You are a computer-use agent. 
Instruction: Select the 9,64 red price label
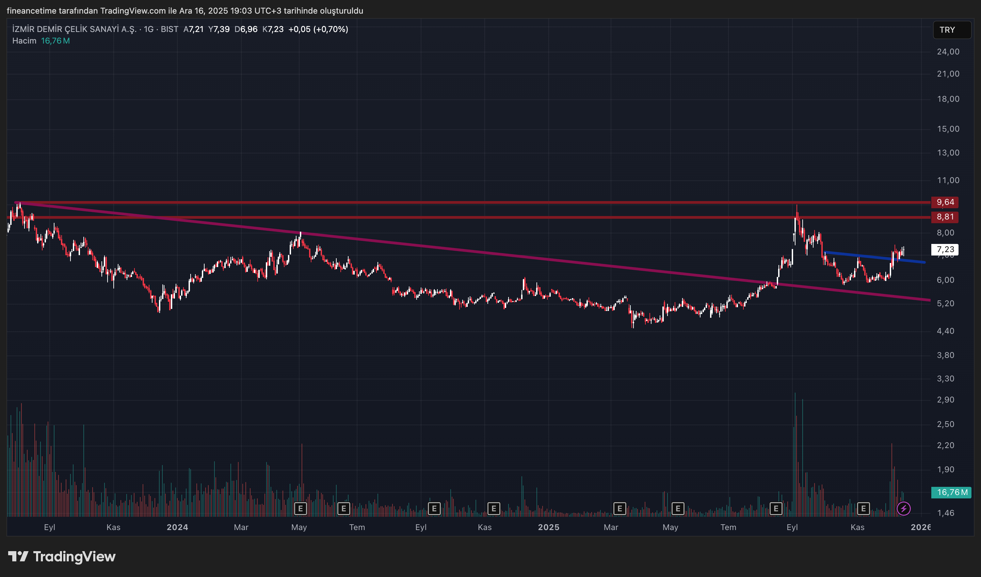click(x=944, y=202)
